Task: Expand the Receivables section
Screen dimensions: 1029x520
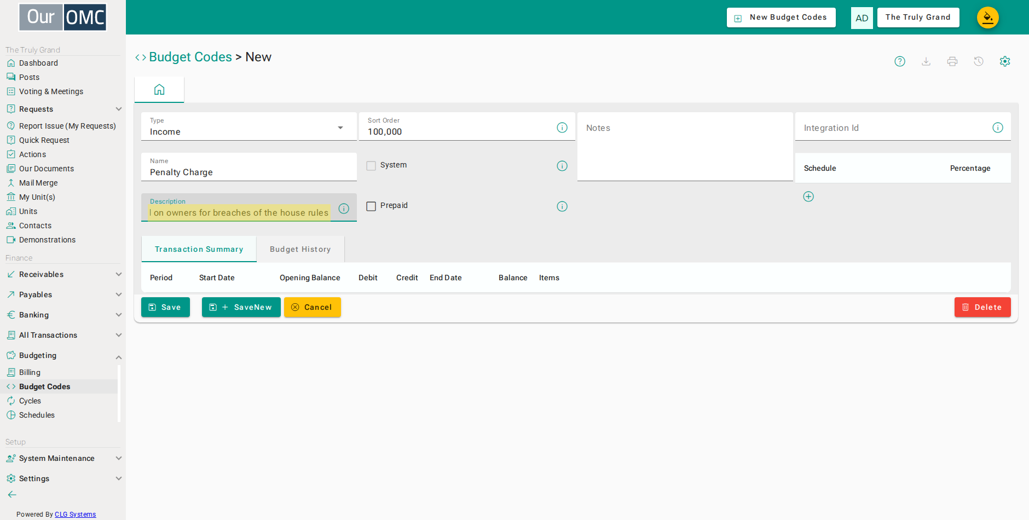Action: coord(64,274)
